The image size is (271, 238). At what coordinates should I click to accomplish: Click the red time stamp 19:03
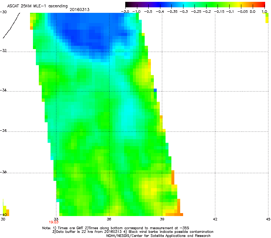click(53, 222)
